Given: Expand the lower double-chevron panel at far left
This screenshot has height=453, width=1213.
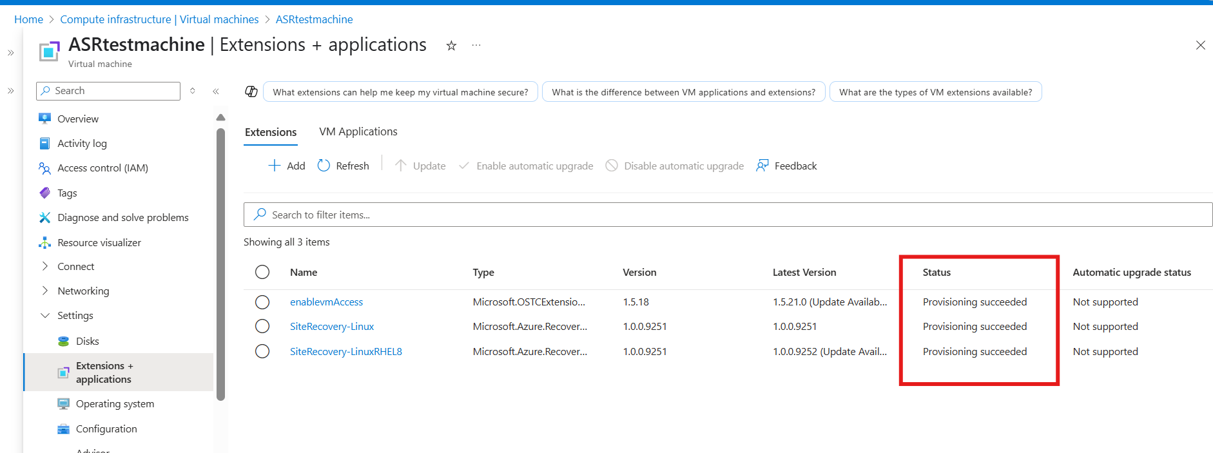Looking at the screenshot, I should 10,91.
